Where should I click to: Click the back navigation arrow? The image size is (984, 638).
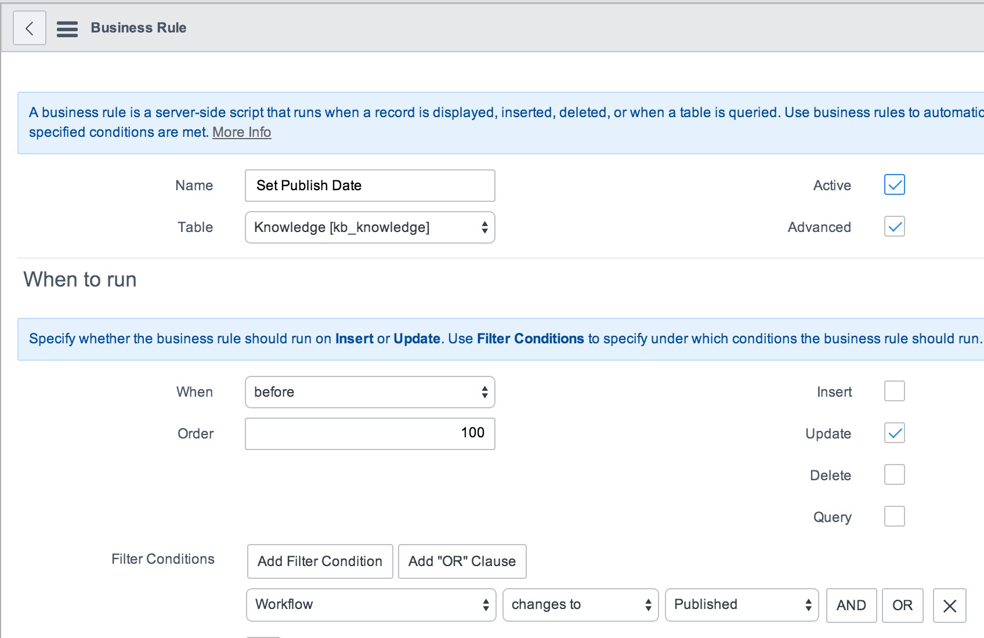29,27
